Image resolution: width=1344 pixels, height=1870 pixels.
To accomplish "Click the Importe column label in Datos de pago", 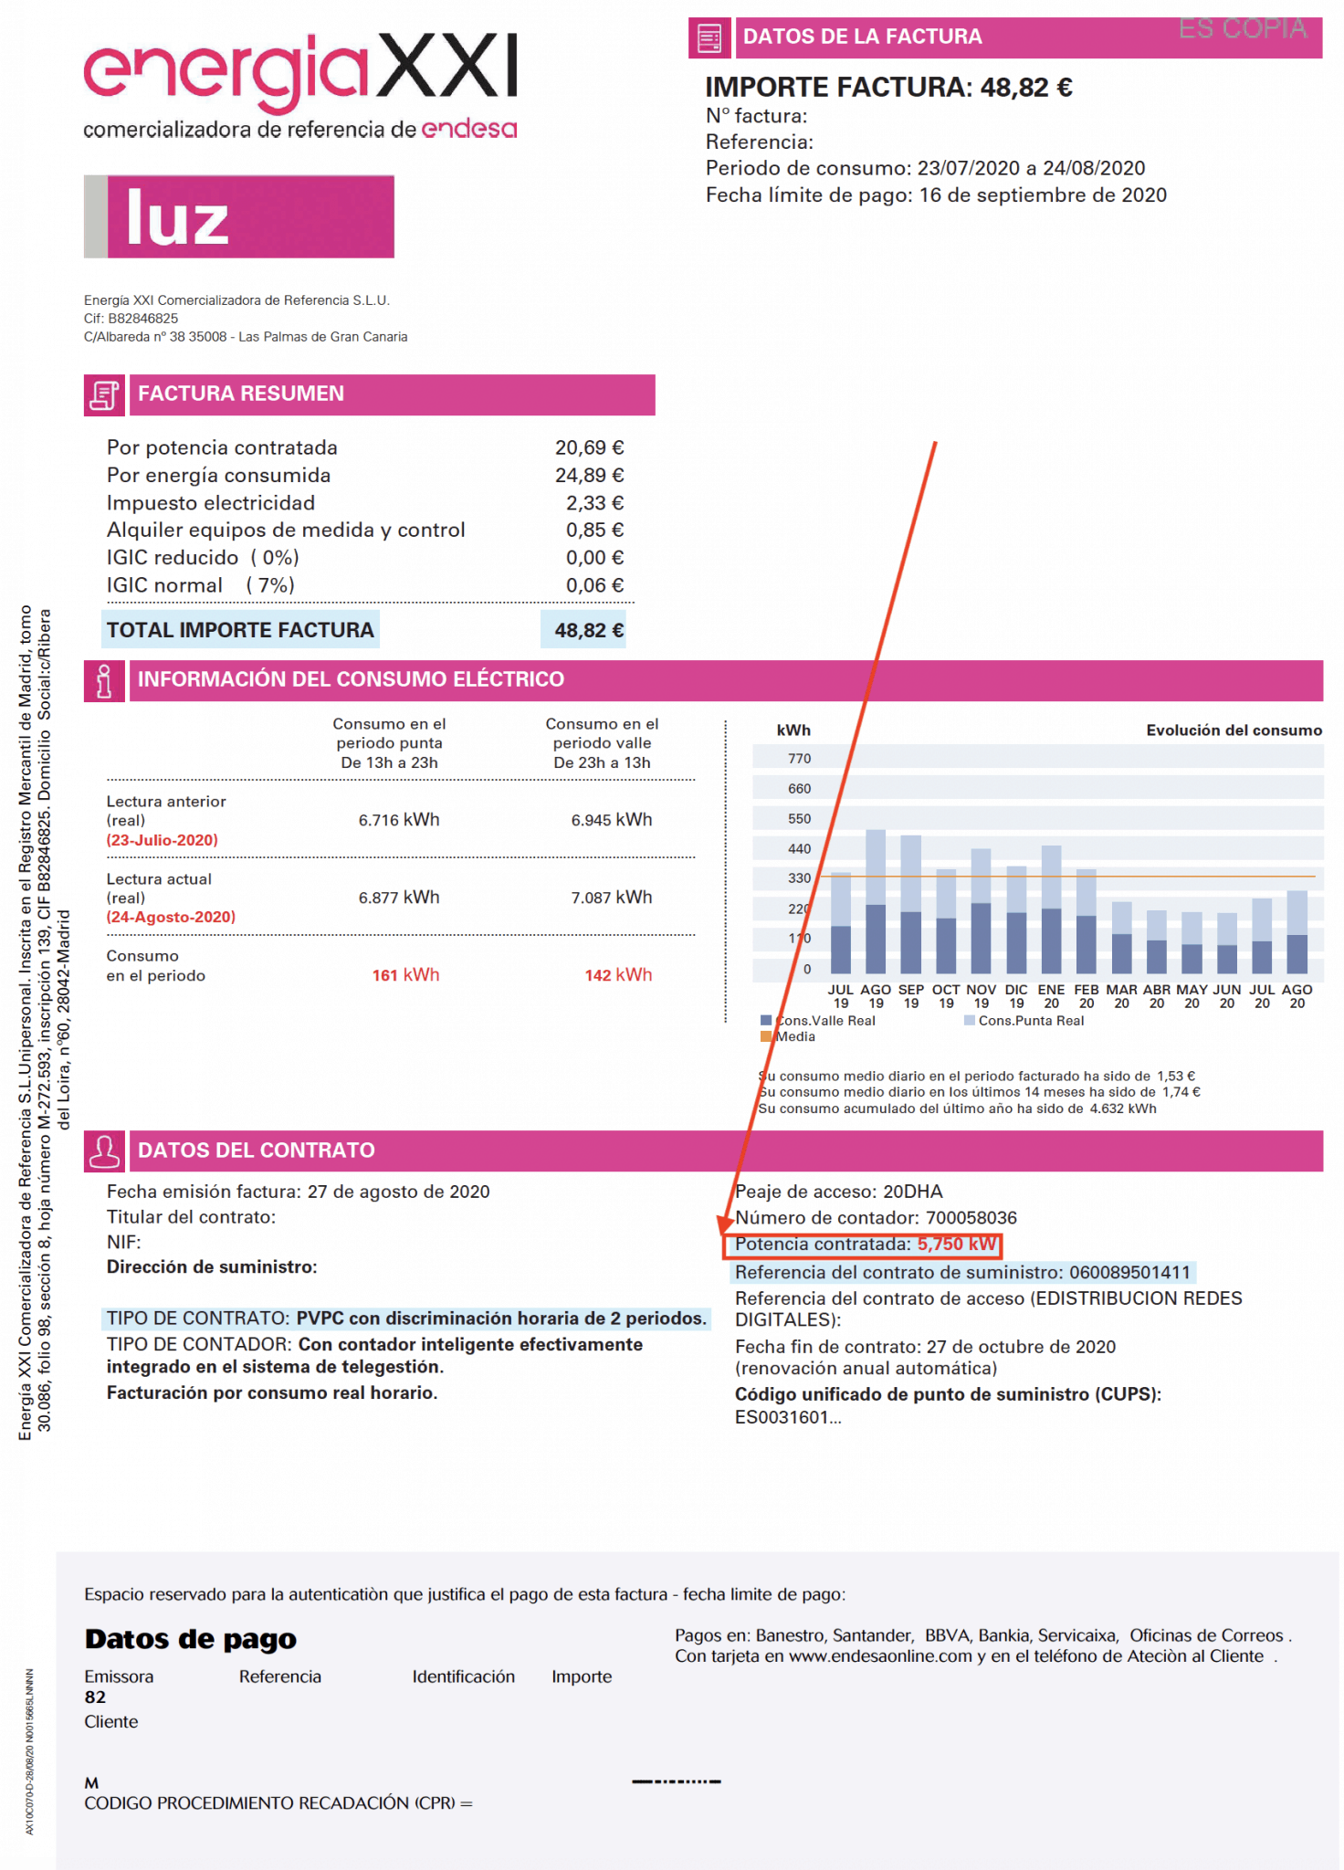I will click(582, 1677).
